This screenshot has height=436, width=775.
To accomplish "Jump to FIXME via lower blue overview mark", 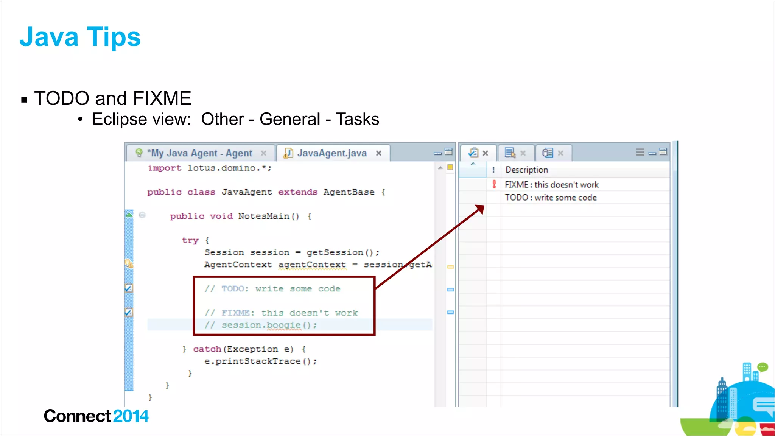I will click(450, 312).
